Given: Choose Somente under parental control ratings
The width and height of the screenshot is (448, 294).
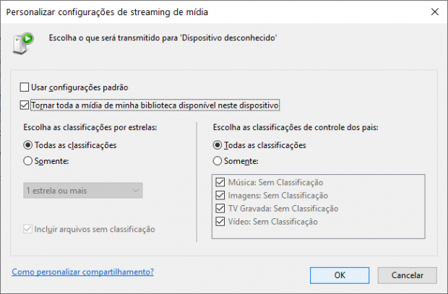Looking at the screenshot, I should click(217, 161).
